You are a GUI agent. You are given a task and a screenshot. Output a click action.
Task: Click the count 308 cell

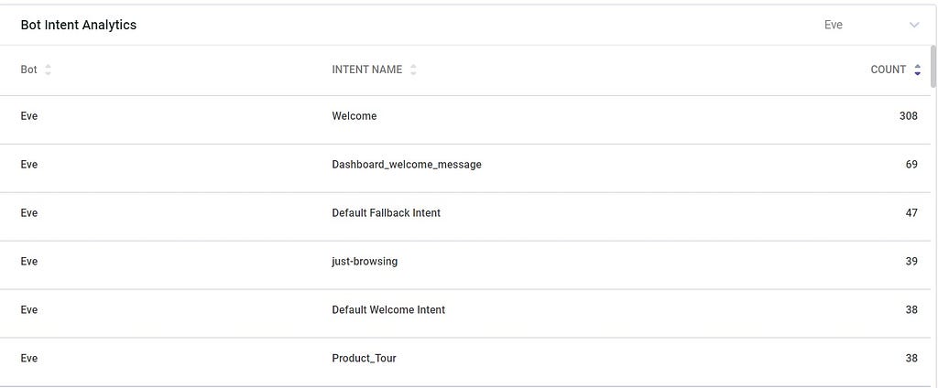pyautogui.click(x=908, y=116)
